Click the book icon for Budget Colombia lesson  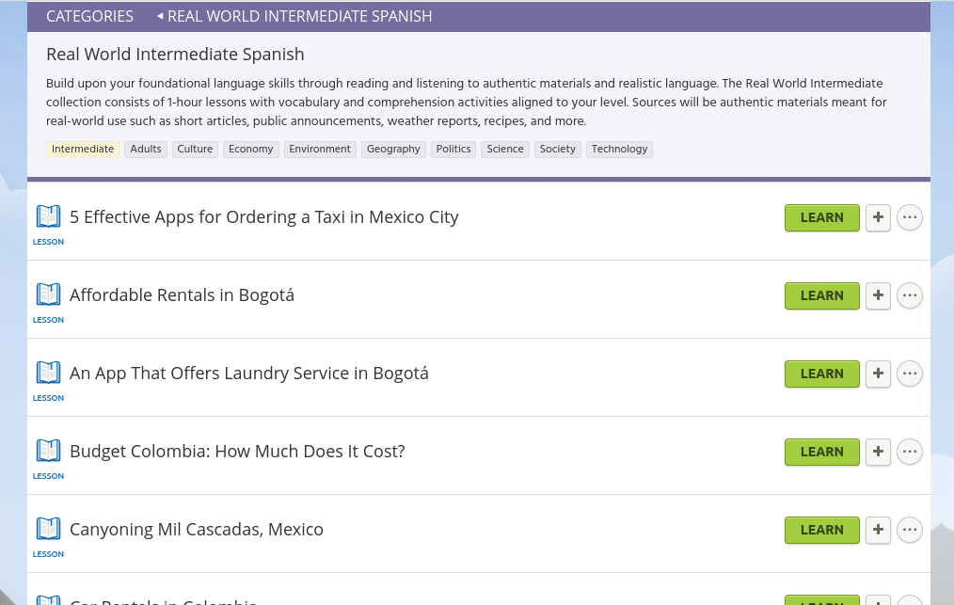pos(48,452)
